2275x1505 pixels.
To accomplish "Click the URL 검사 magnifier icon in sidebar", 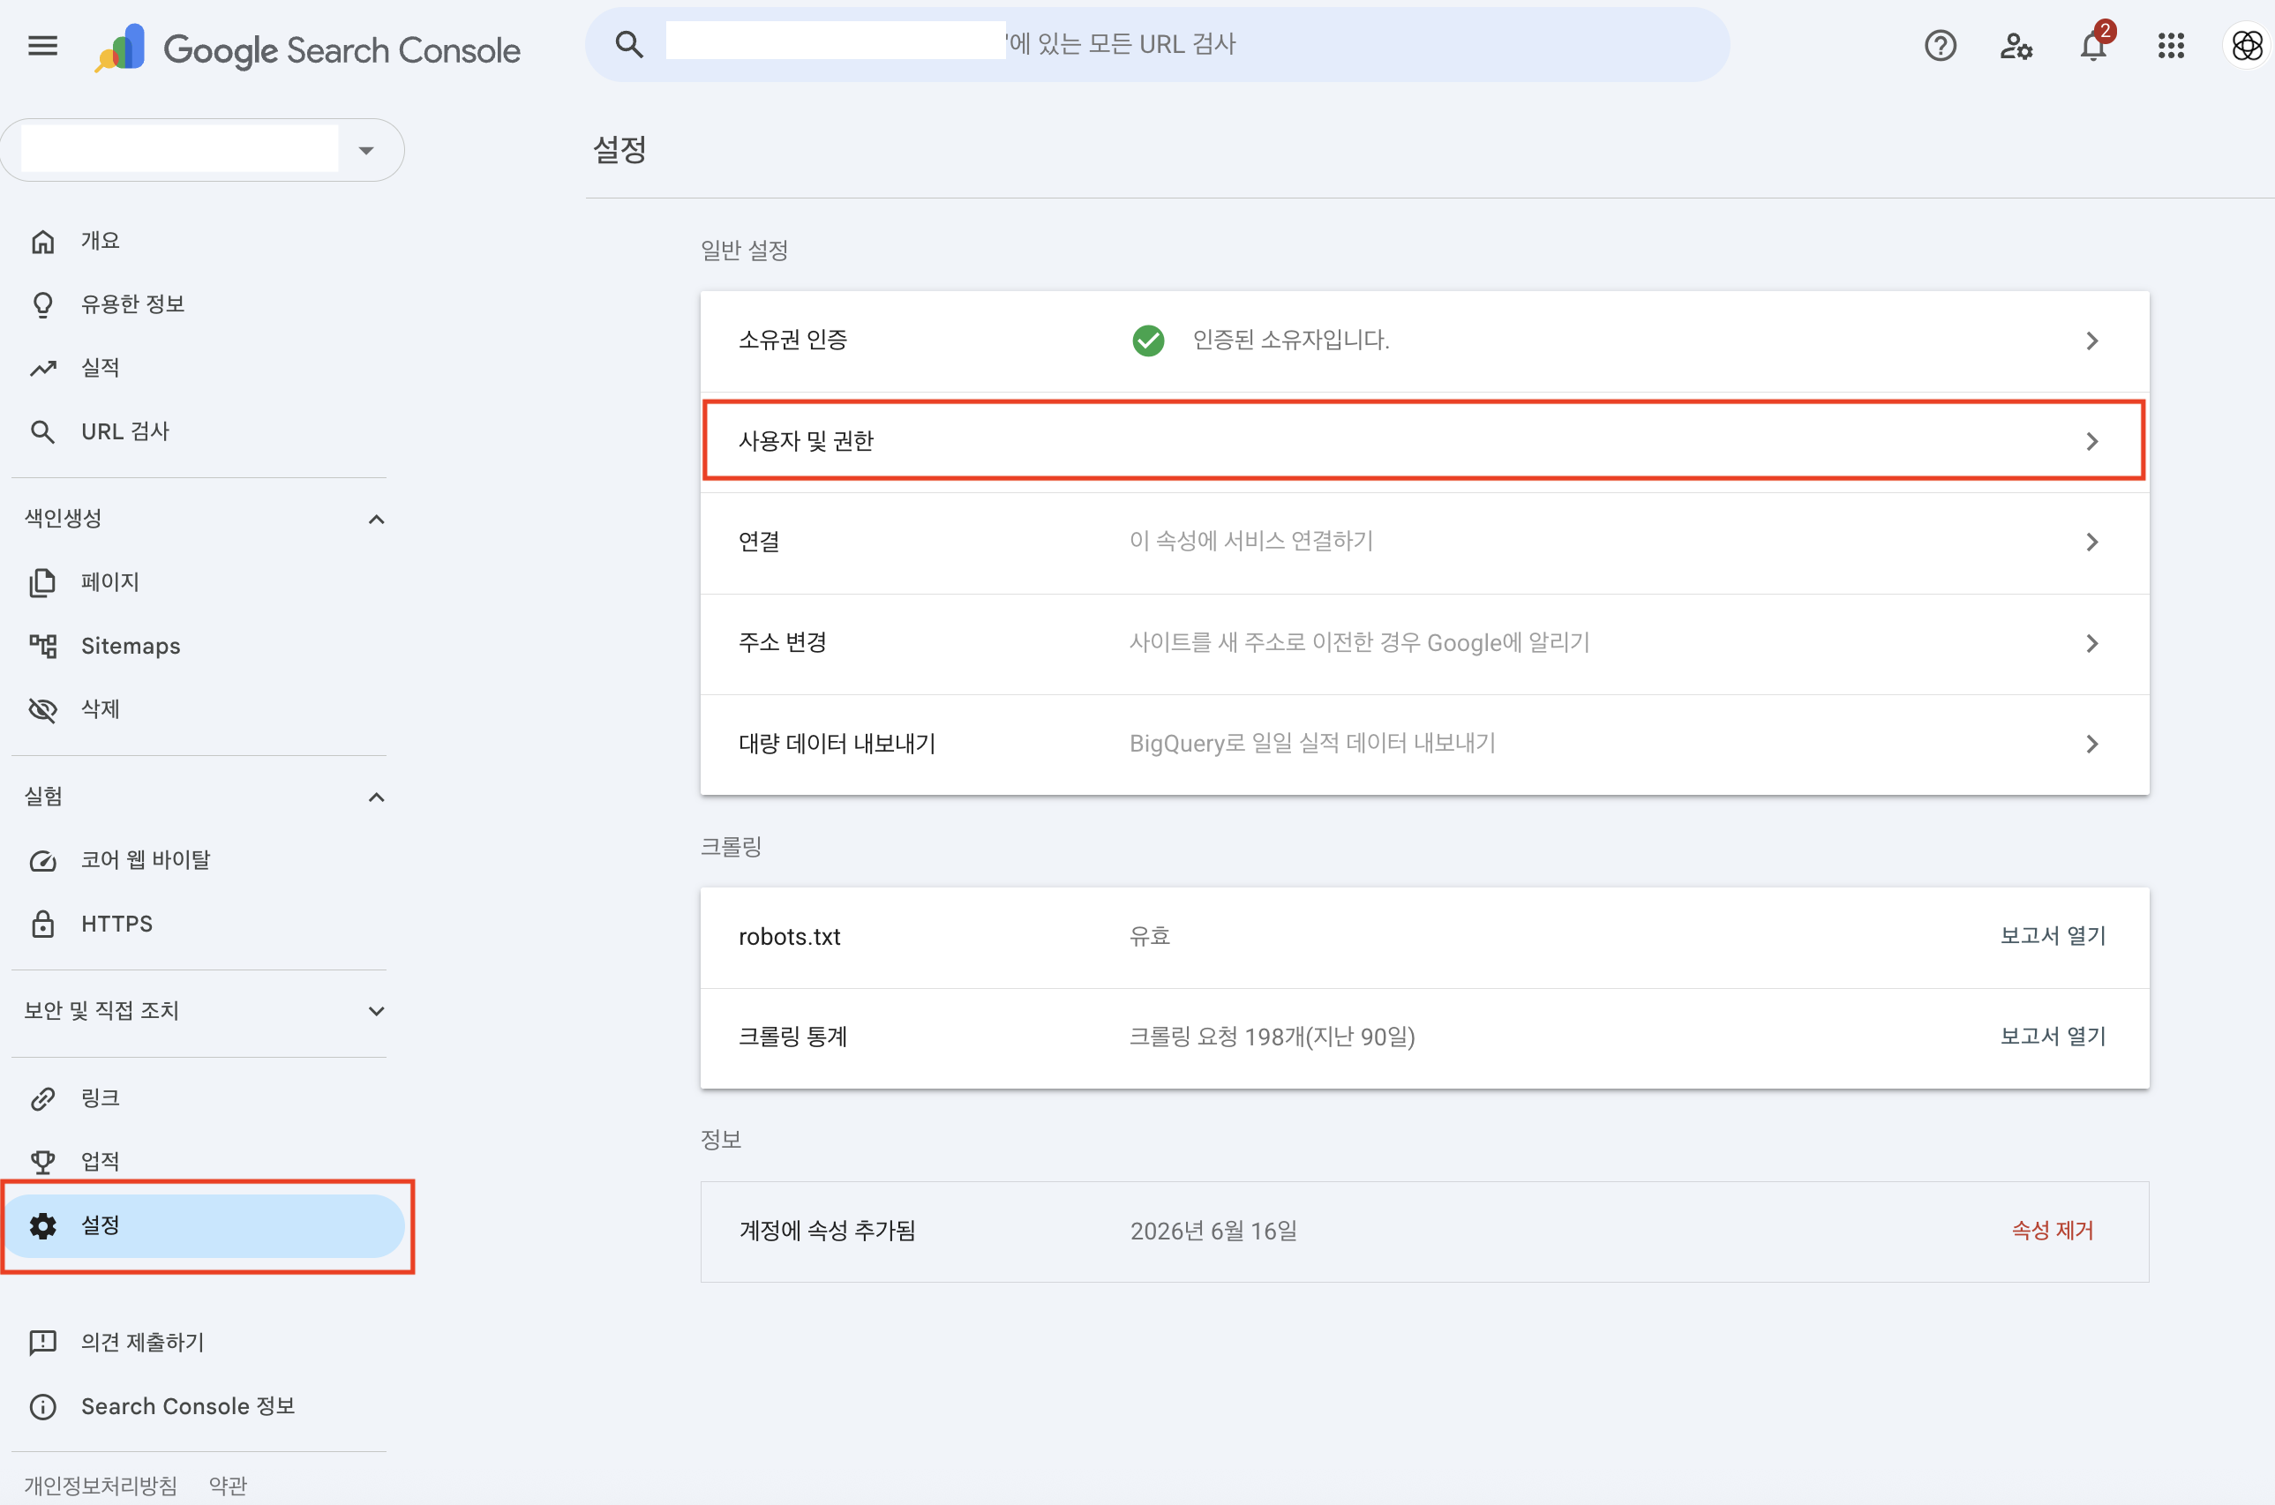I will 42,431.
